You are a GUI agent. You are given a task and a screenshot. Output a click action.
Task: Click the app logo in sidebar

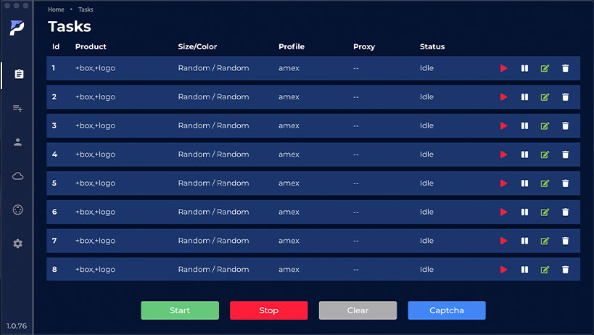click(17, 28)
